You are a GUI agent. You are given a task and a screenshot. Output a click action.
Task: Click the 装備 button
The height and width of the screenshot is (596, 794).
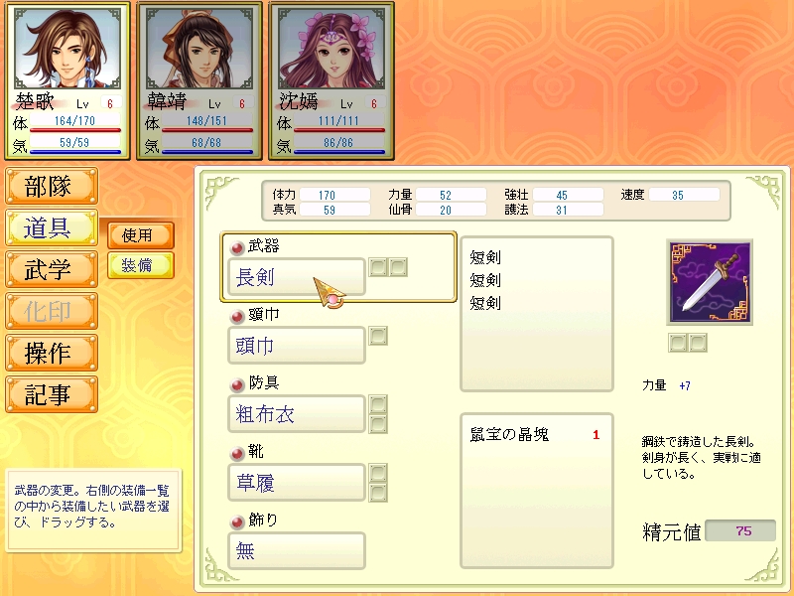click(x=141, y=265)
